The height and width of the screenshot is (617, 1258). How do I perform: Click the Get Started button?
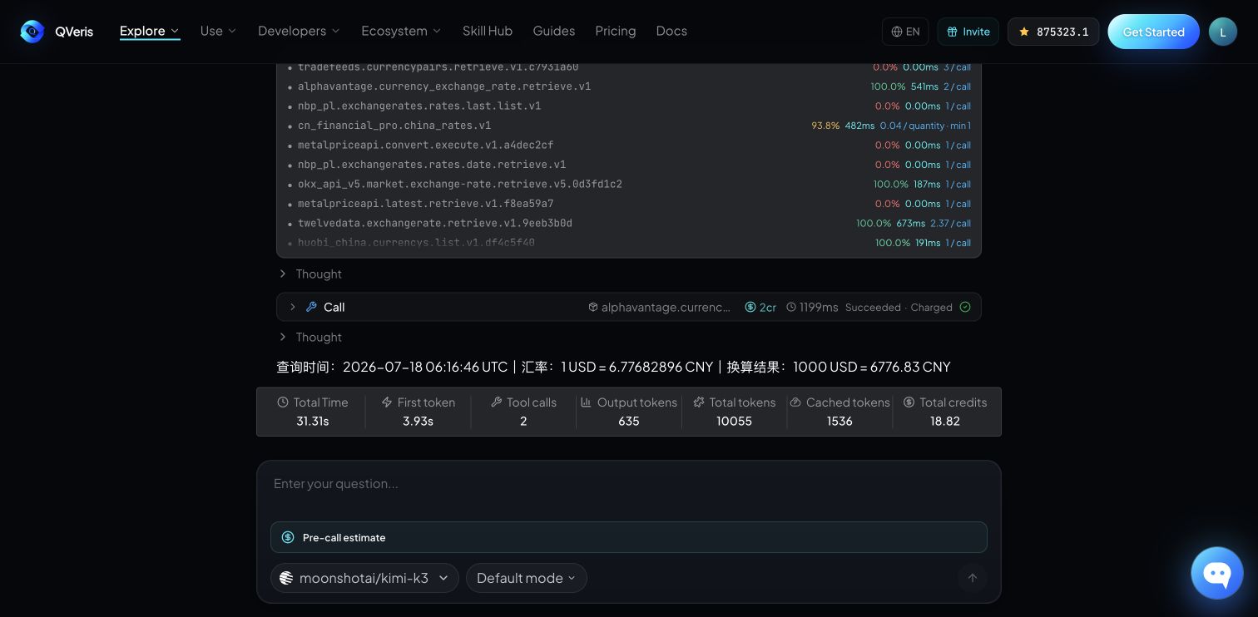tap(1153, 32)
